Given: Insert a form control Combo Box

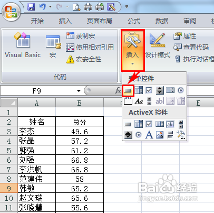Looking at the screenshot, I should point(139,90).
